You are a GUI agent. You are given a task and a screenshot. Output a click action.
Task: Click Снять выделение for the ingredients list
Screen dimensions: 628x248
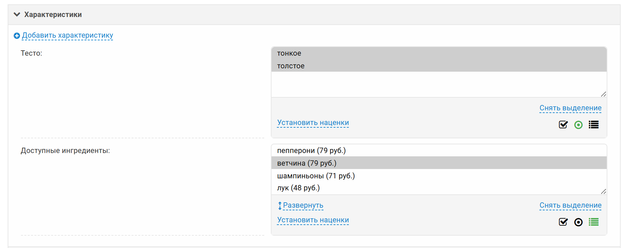(570, 205)
